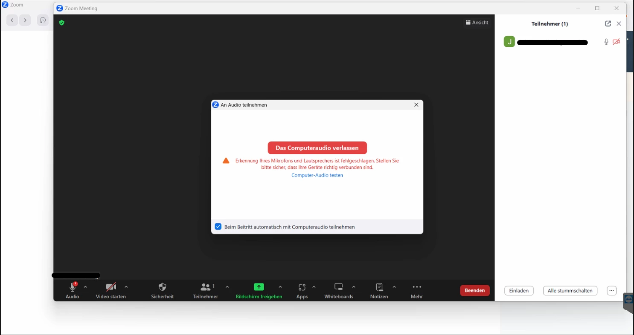Screen dimensions: 634x335
Task: Expand the Audio options caret
Action: [x=85, y=287]
